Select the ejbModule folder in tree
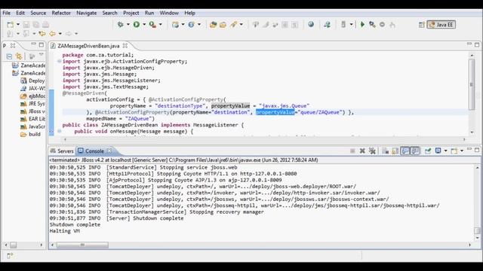This screenshot has height=271, width=483. click(x=33, y=96)
